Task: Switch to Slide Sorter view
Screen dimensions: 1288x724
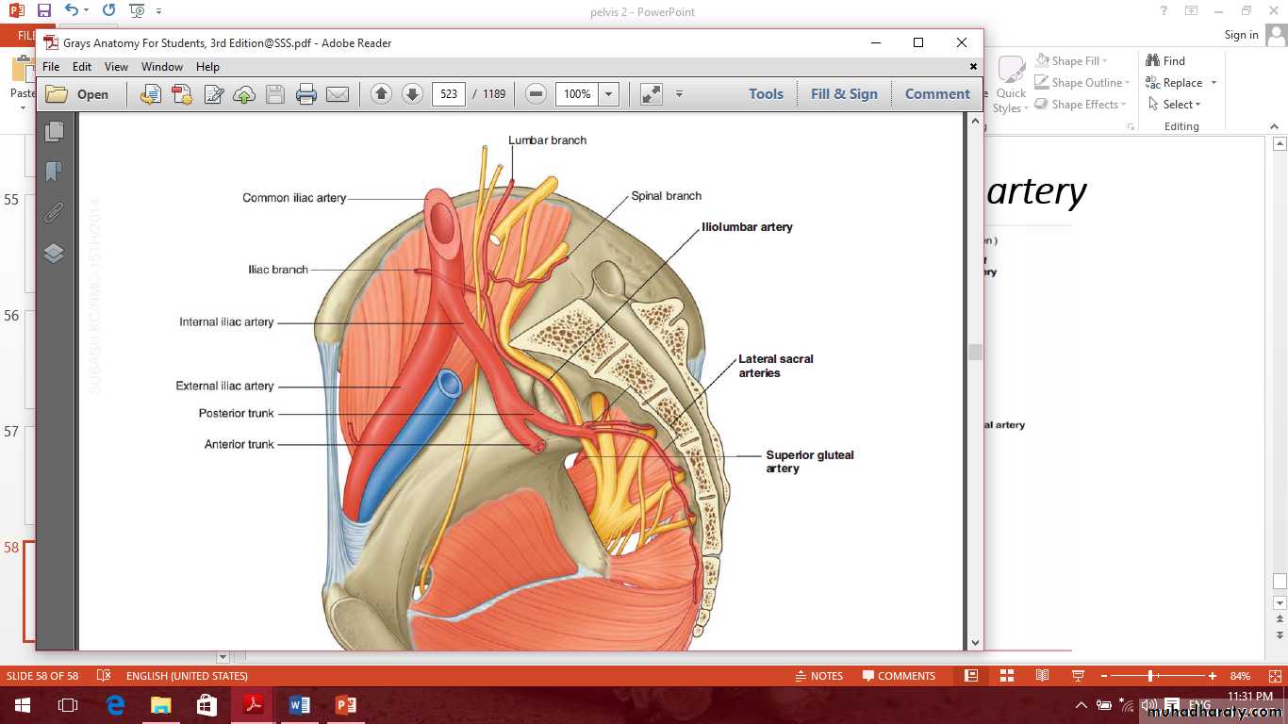Action: pyautogui.click(x=1006, y=676)
